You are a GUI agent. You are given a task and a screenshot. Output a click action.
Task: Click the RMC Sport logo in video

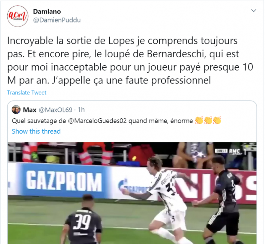pos(235,152)
